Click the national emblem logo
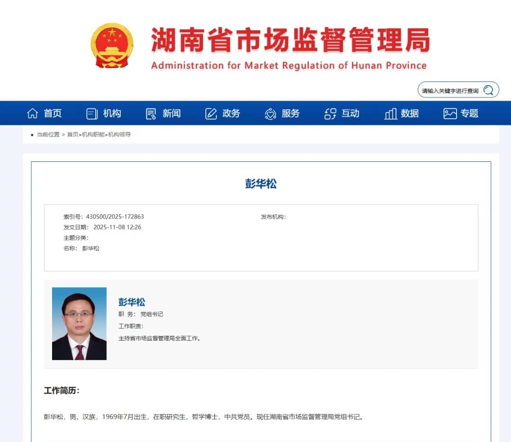The width and height of the screenshot is (511, 442). click(x=112, y=44)
